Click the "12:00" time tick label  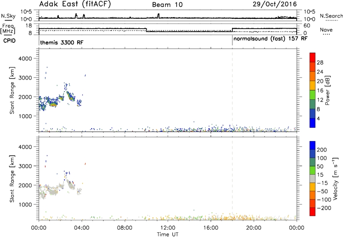pos(168,228)
